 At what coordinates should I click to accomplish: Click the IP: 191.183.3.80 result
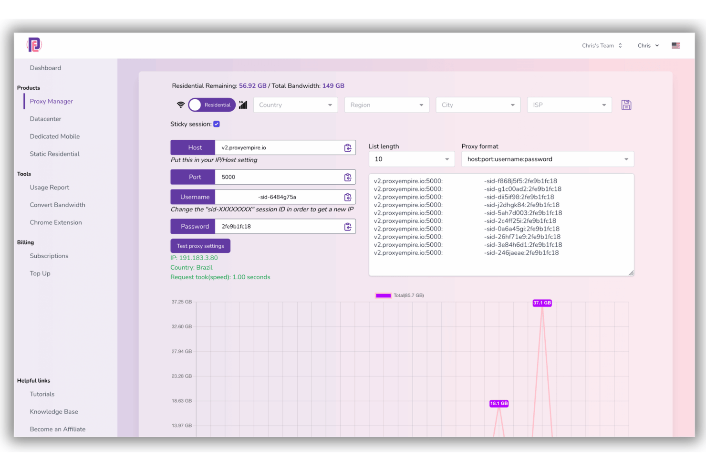click(x=194, y=258)
